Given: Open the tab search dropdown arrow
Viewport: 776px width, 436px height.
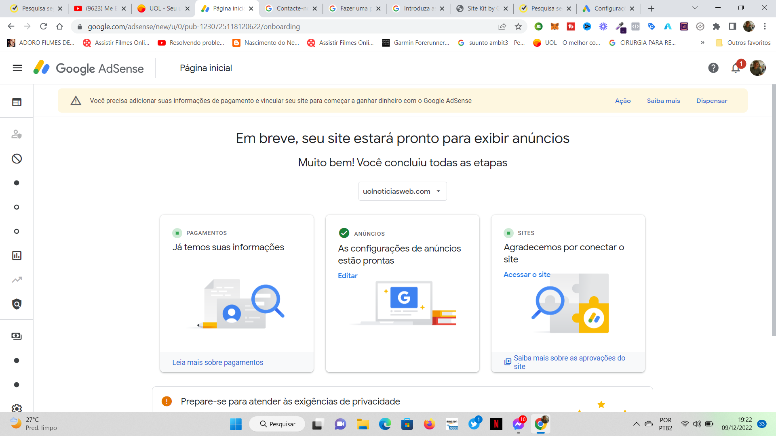Looking at the screenshot, I should tap(695, 8).
